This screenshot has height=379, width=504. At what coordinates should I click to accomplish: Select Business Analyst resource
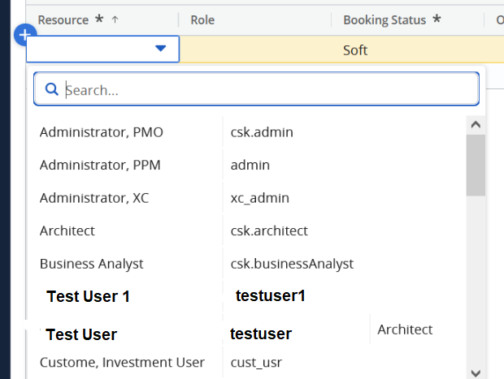[91, 264]
